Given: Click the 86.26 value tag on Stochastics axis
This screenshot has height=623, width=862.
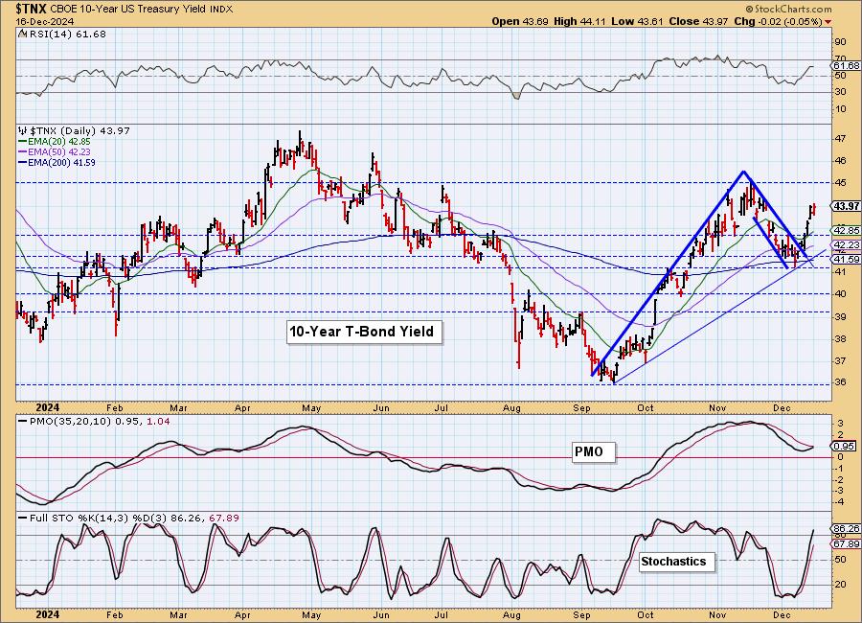Looking at the screenshot, I should point(846,528).
